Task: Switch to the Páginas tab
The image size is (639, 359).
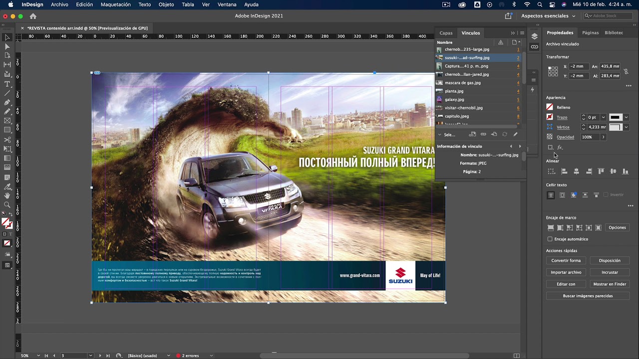Action: tap(590, 32)
